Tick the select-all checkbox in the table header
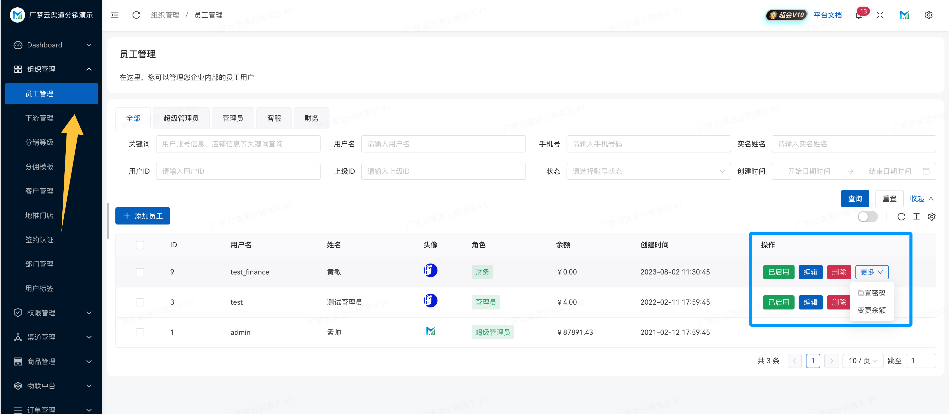Viewport: 949px width, 414px height. click(140, 245)
